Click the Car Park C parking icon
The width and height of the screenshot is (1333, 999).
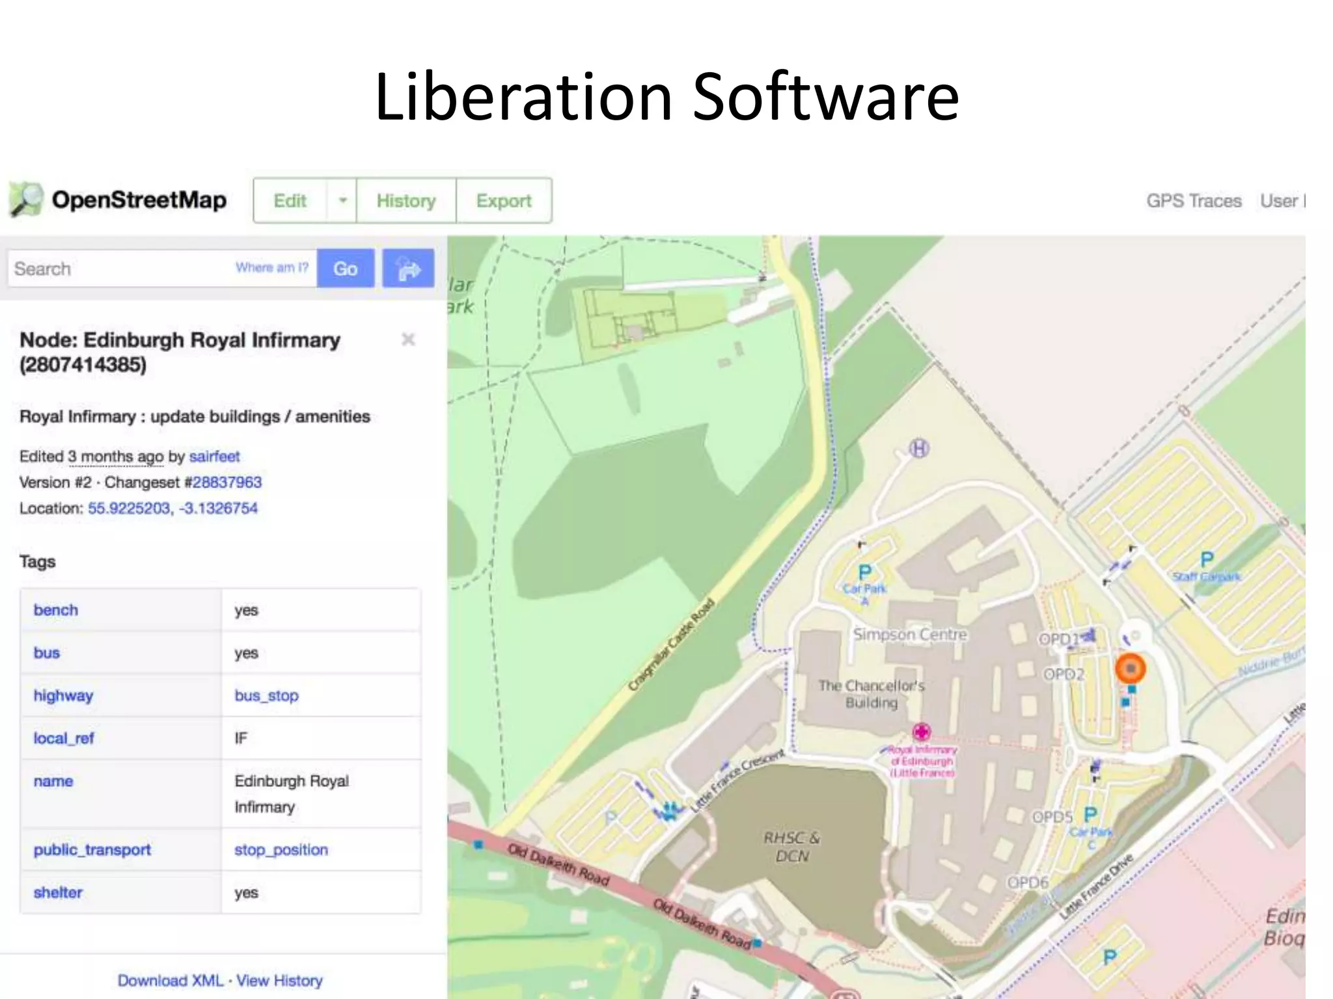click(1090, 814)
